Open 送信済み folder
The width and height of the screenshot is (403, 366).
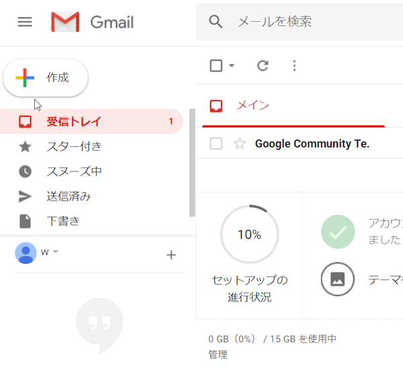click(91, 196)
